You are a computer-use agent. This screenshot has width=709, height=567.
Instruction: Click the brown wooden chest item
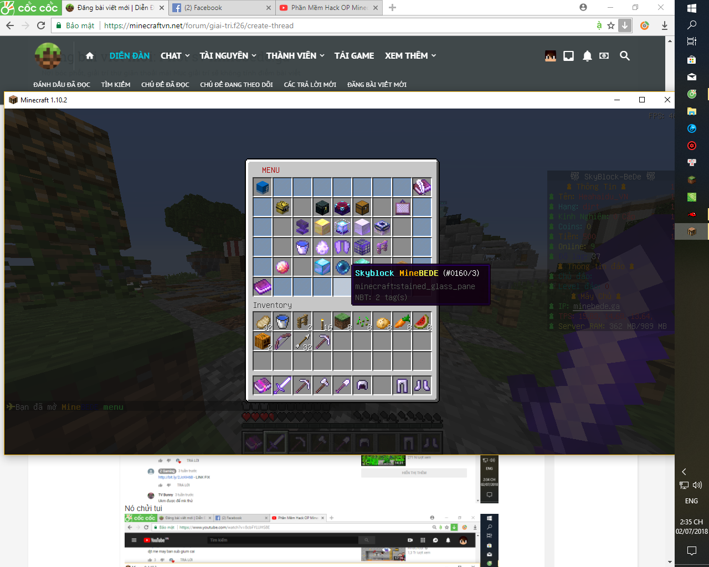[x=362, y=207]
